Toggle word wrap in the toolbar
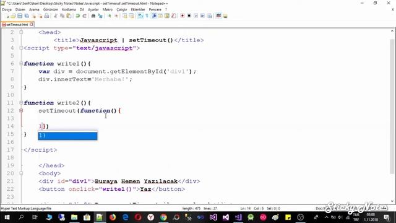This screenshot has height=223, width=396. 140,16
